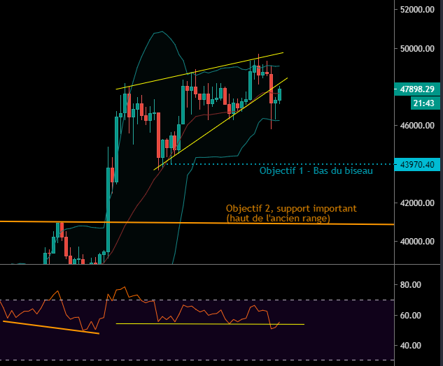Image resolution: width=443 pixels, height=366 pixels.
Task: Click the 42000.00 price axis label
Action: pyautogui.click(x=417, y=203)
